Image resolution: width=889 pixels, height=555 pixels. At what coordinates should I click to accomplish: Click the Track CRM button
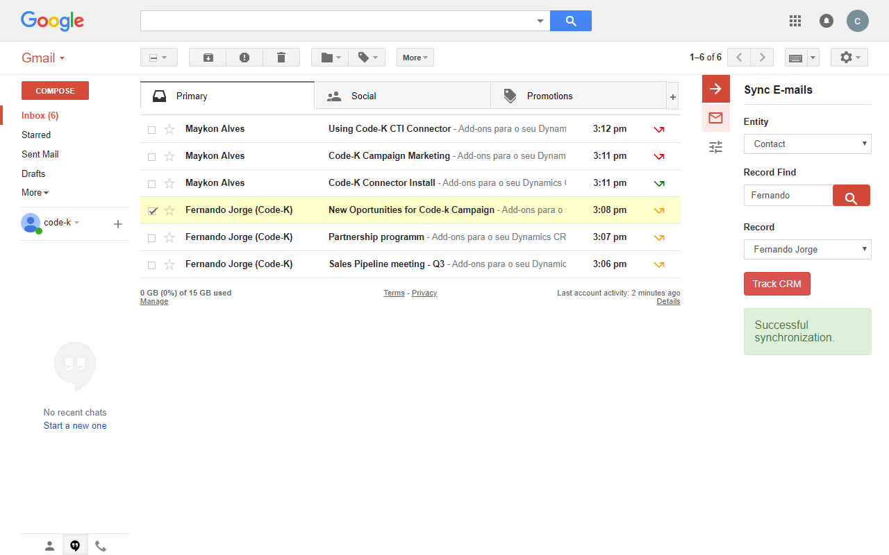[x=776, y=284]
